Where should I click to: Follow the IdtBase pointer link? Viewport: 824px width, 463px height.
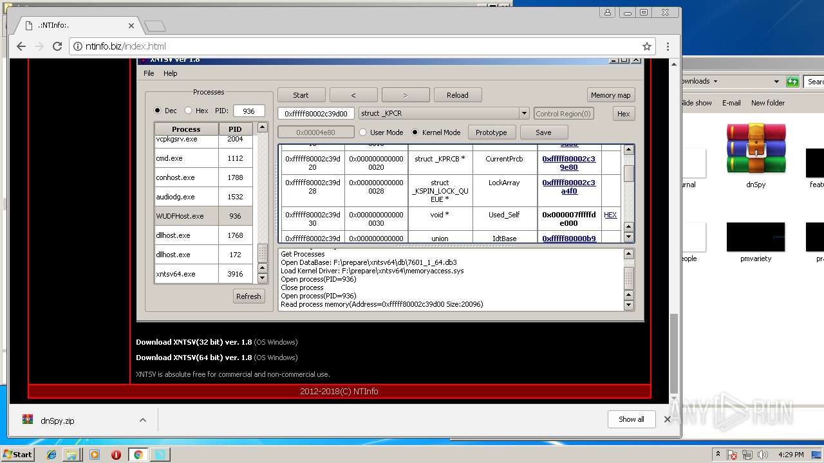[568, 239]
